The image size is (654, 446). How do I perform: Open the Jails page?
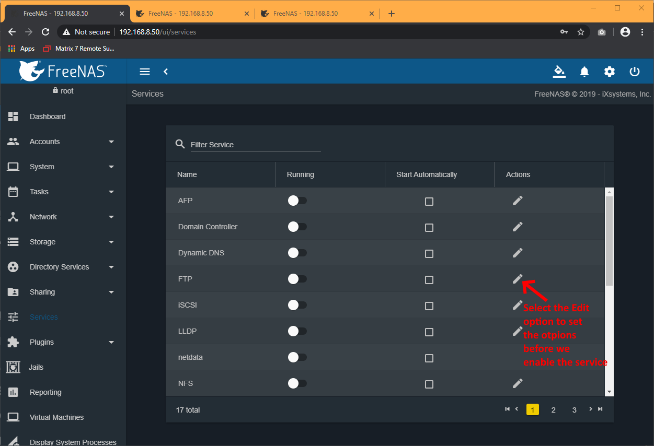click(63, 367)
